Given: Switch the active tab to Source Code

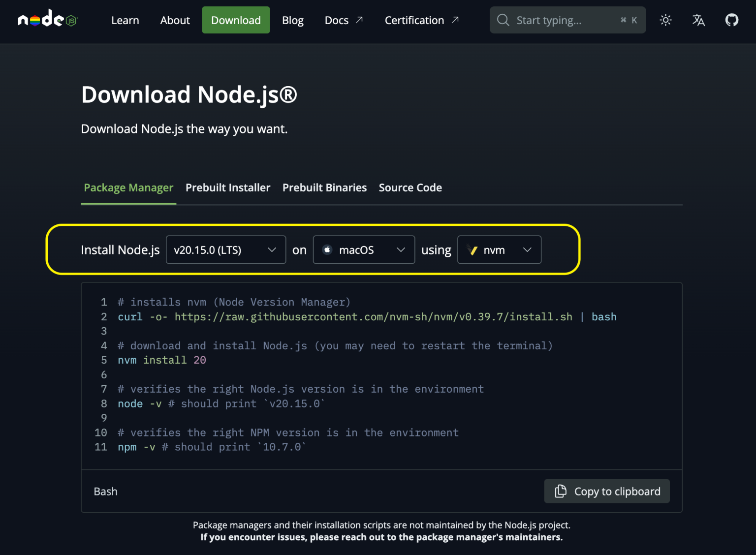Looking at the screenshot, I should [x=410, y=187].
